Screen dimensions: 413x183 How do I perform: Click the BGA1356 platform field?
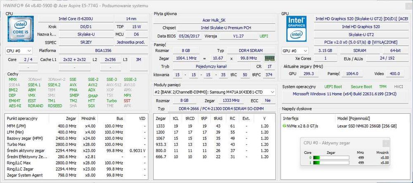pos(103,50)
